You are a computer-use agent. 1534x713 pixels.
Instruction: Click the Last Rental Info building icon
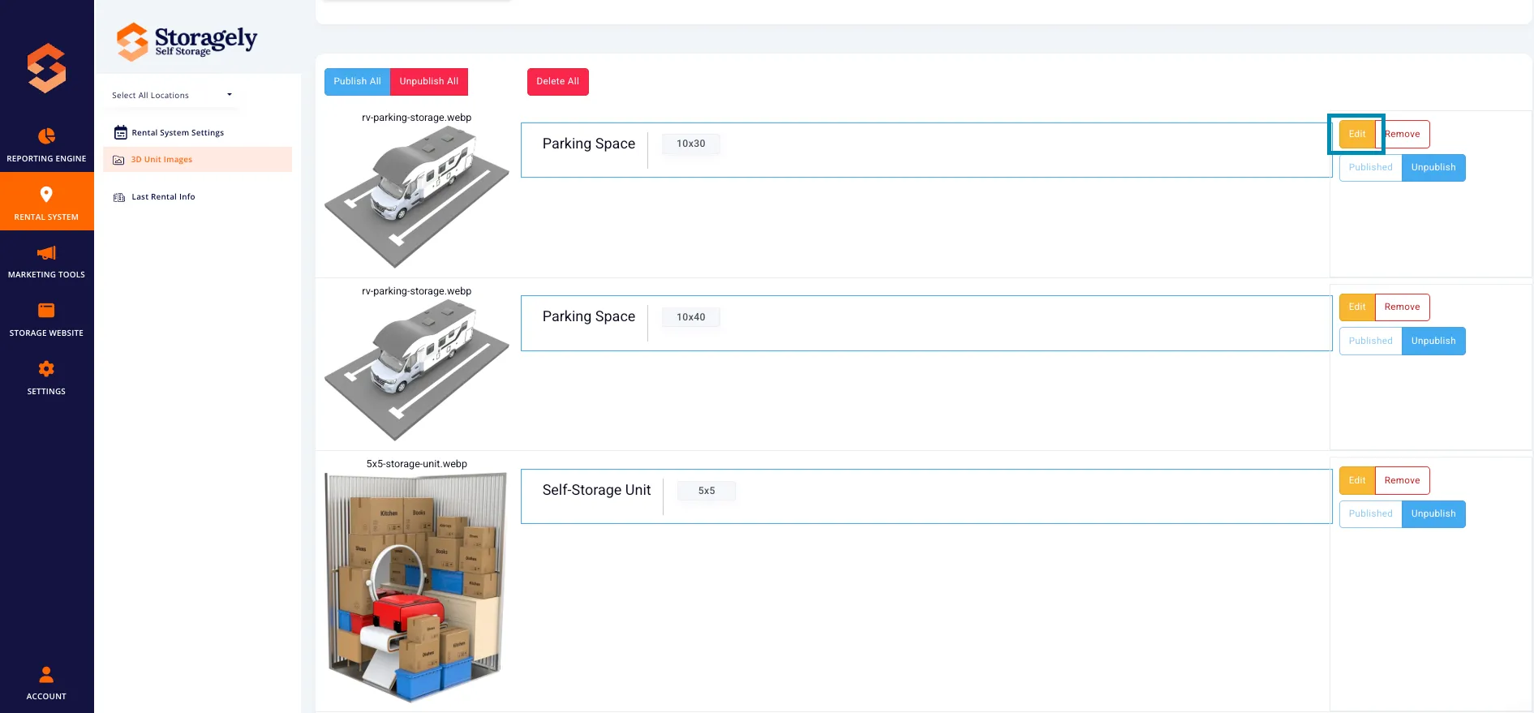coord(119,197)
